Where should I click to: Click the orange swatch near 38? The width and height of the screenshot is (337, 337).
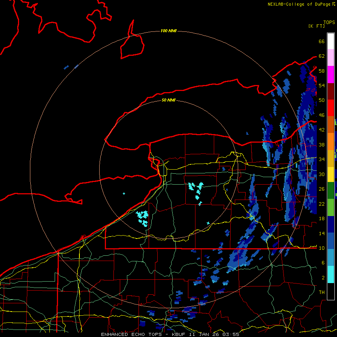(x=331, y=141)
